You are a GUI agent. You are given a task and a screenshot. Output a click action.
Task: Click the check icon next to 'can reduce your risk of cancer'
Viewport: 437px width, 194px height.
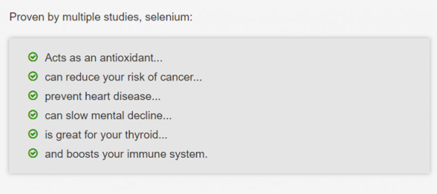click(33, 76)
